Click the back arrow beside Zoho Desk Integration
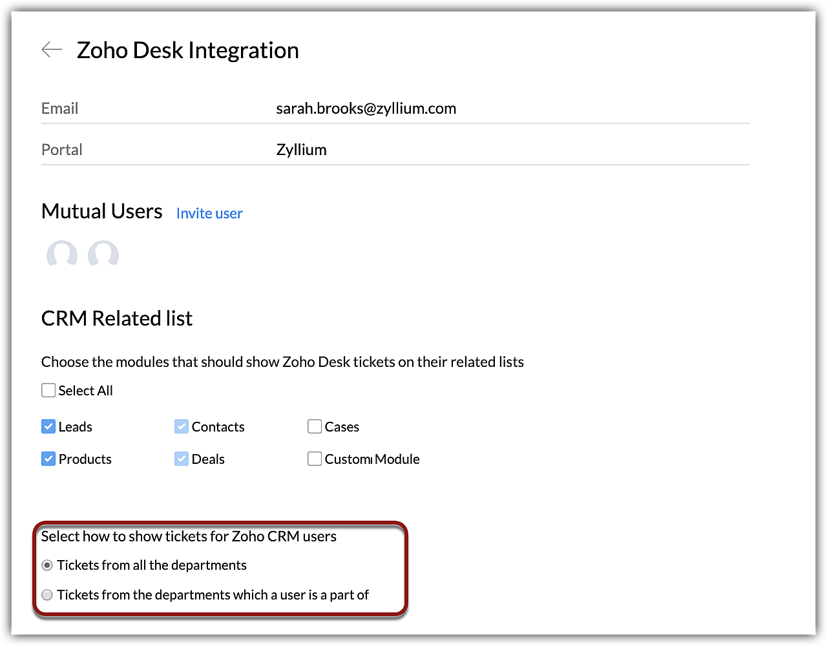 52,50
